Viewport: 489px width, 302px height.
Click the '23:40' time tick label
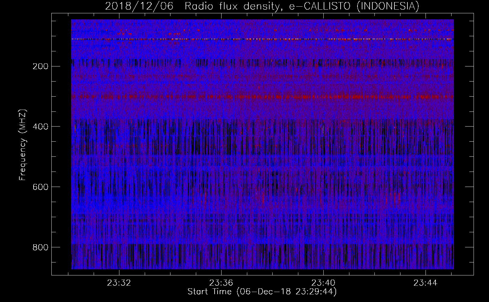(x=323, y=283)
